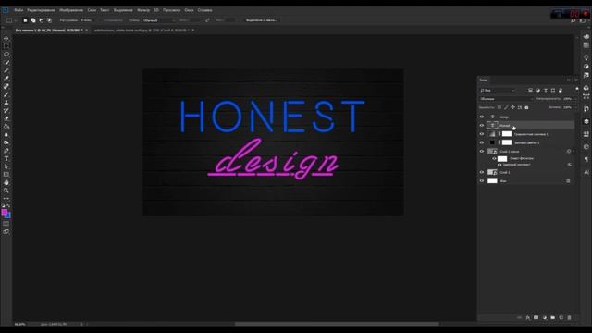This screenshot has width=592, height=333.
Task: Open the 'Изображение' menu
Action: pos(71,10)
